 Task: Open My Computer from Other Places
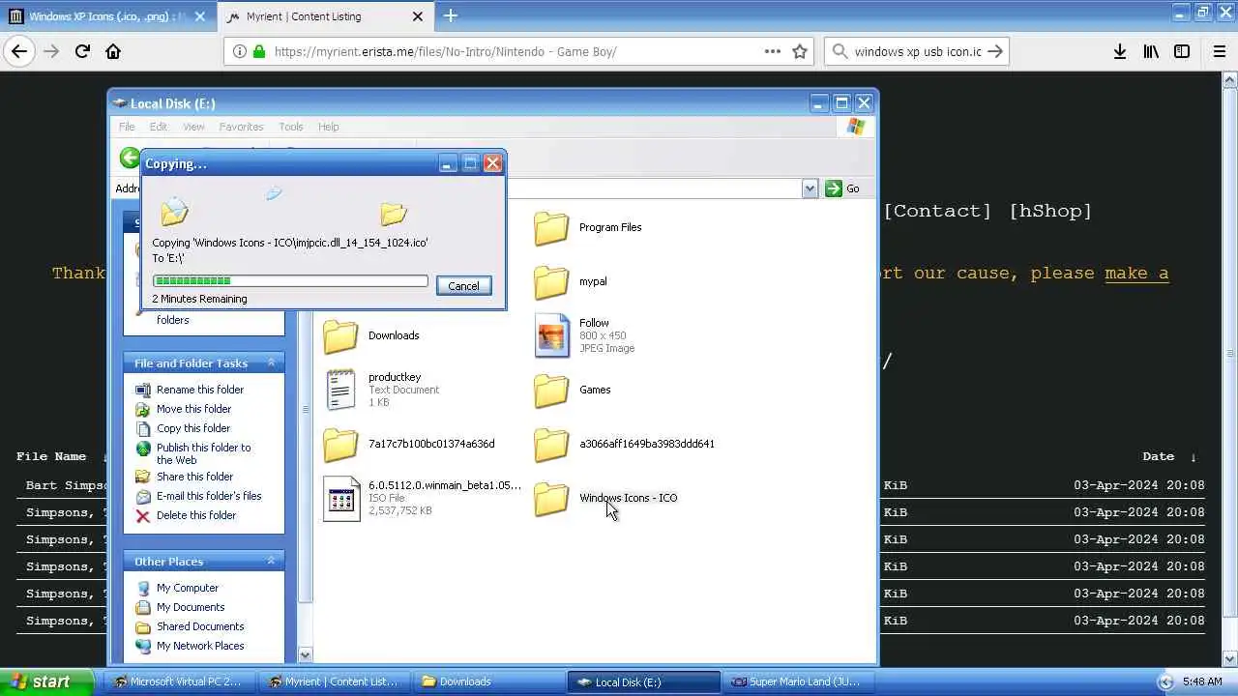click(187, 588)
